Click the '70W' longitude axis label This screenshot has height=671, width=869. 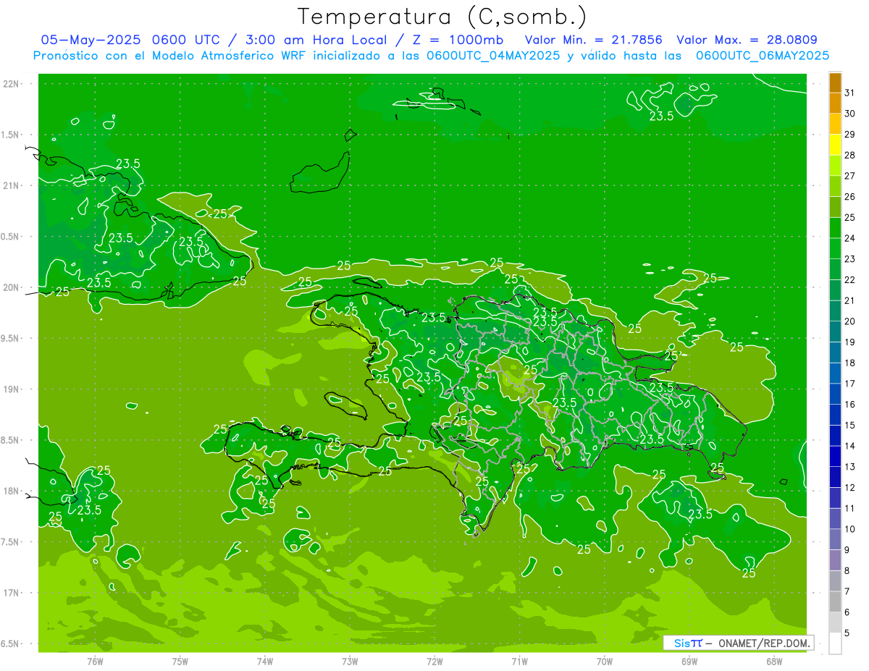(x=605, y=662)
